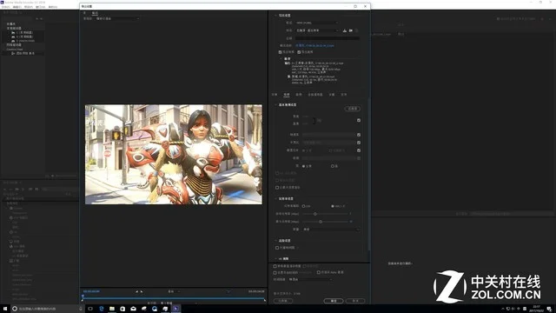Click the target bitrate slider handle
Screen dimensions: 556x313
tap(314, 214)
